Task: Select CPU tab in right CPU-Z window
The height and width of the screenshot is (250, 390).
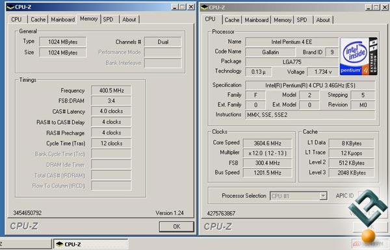Action: tap(210, 19)
